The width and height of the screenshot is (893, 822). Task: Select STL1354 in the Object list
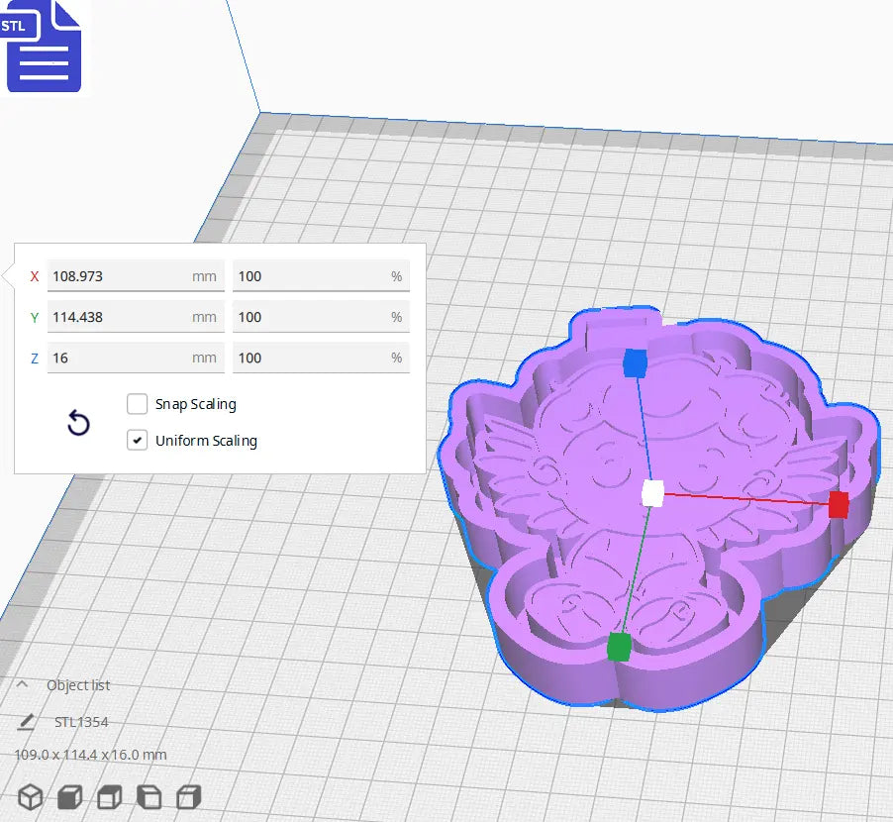(83, 722)
